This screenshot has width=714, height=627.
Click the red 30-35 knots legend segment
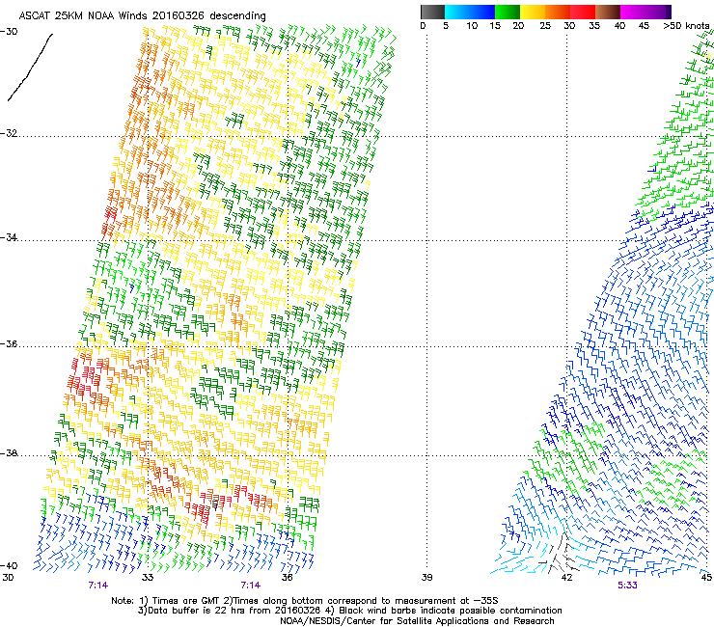(583, 12)
